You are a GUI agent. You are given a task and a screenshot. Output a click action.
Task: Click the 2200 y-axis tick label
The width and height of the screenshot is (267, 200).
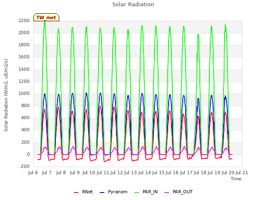pos(24,21)
